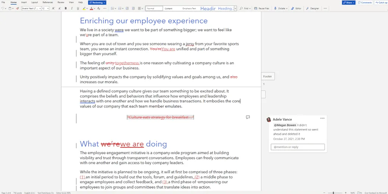The width and height of the screenshot is (388, 194).
Task: Click the Undo icon
Action: (x=3, y=8)
